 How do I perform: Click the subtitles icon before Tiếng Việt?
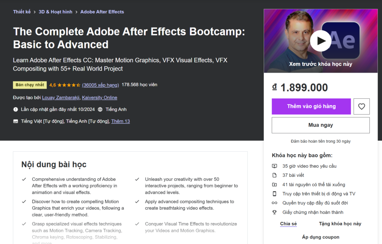(15, 121)
